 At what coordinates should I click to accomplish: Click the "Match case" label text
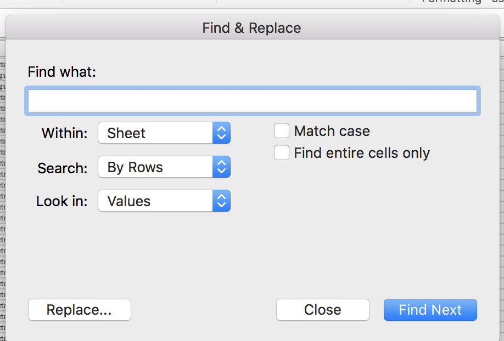[x=332, y=131]
